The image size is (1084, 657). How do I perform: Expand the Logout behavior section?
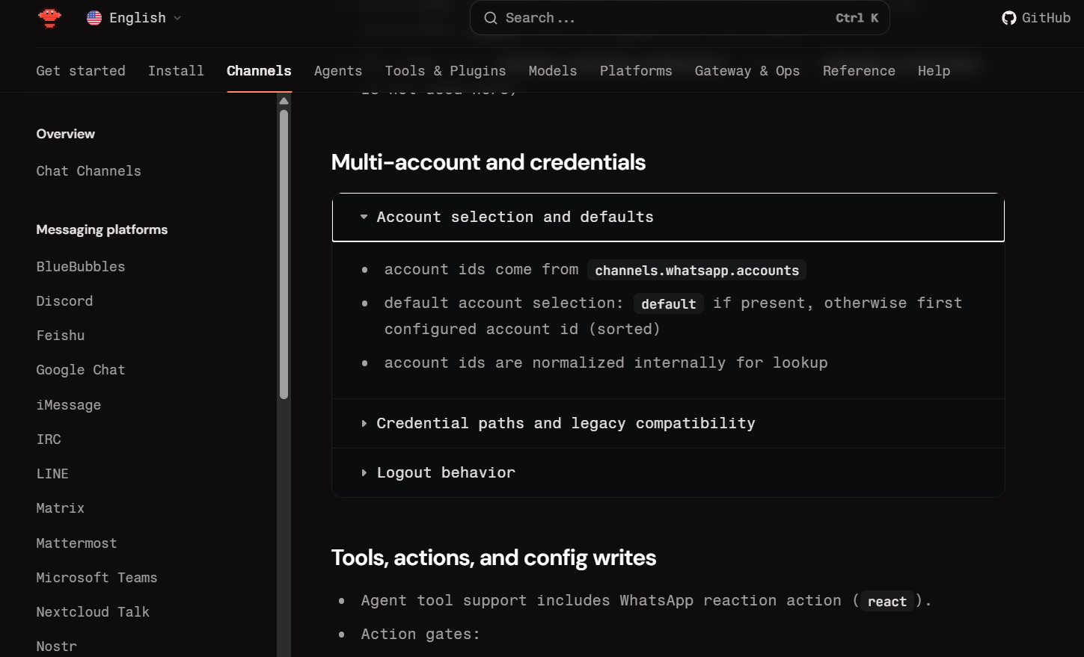pos(668,473)
